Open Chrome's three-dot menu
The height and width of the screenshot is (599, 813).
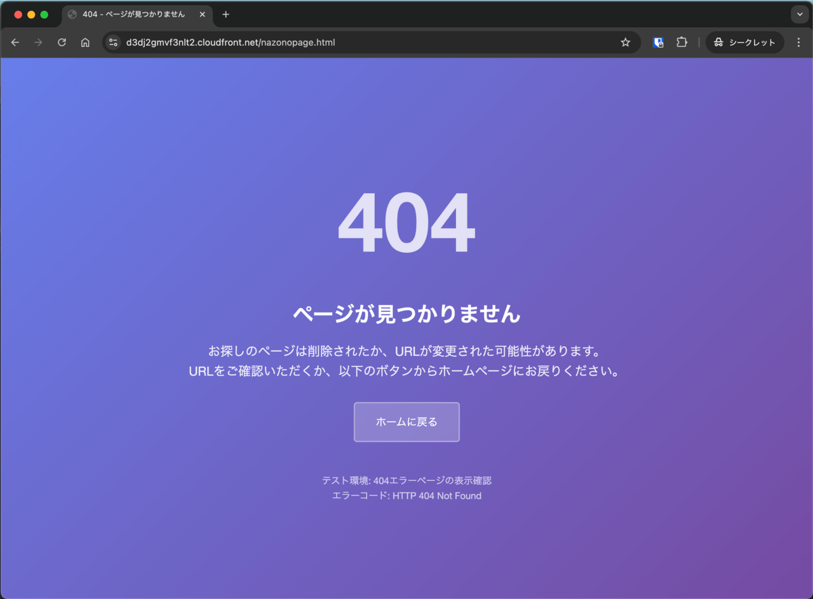coord(798,43)
